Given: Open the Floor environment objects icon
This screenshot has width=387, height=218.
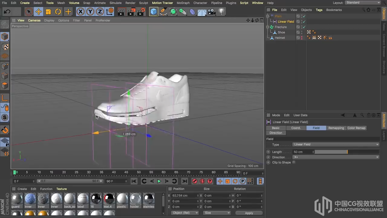Looking at the screenshot, I should 202,12.
